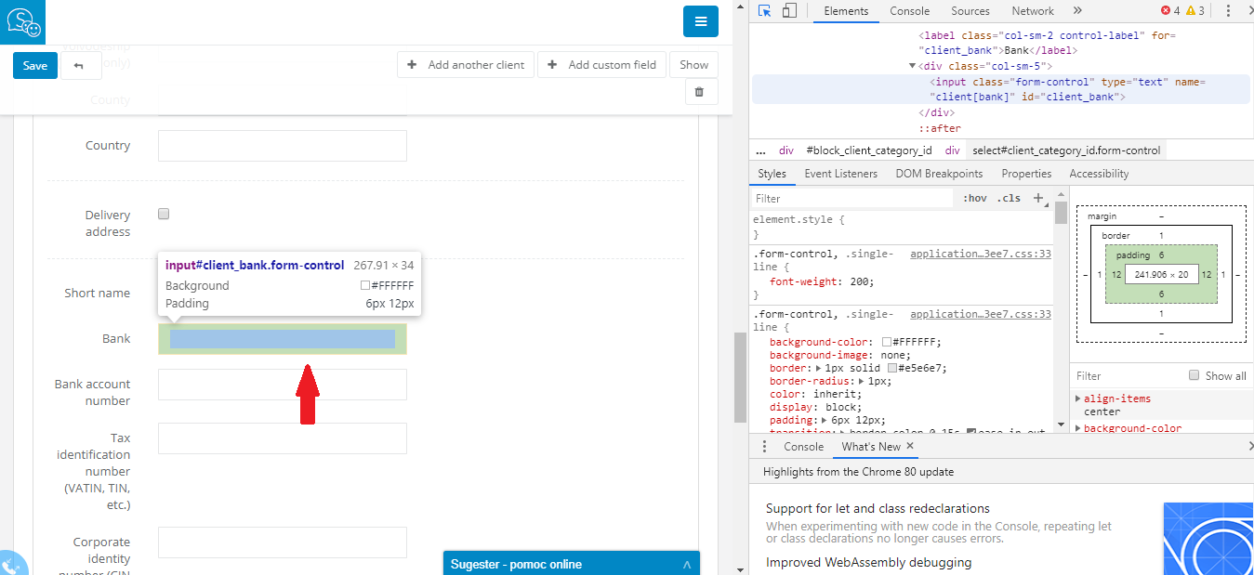Image resolution: width=1254 pixels, height=575 pixels.
Task: Expand the align-items computed property
Action: coord(1078,399)
